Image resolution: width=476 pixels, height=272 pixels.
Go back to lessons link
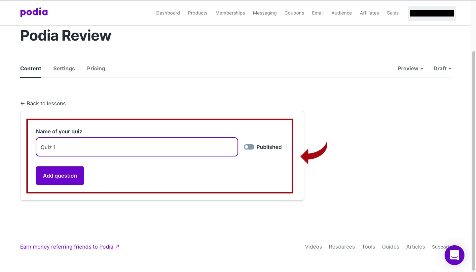(43, 103)
